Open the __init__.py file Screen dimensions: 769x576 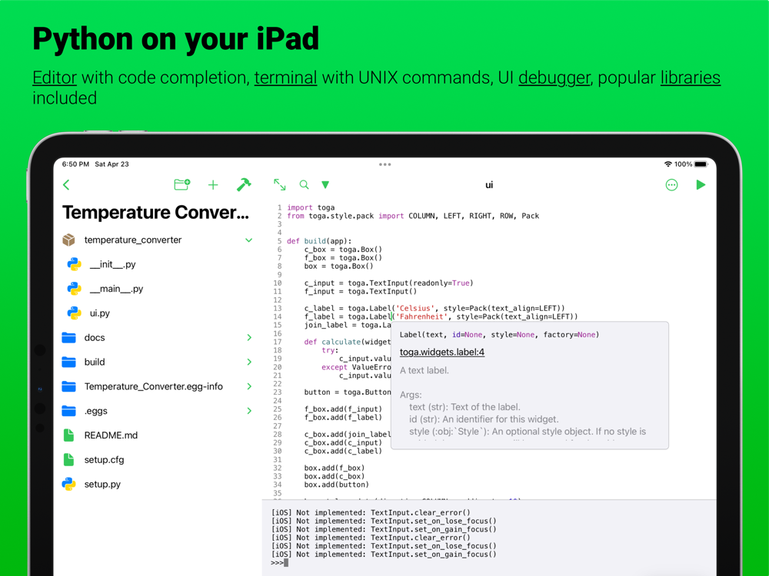(x=112, y=264)
